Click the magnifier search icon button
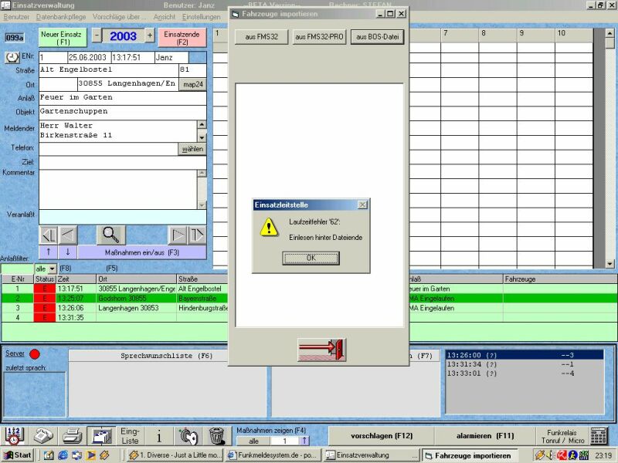Screen dimensions: 618x463 tap(110, 235)
